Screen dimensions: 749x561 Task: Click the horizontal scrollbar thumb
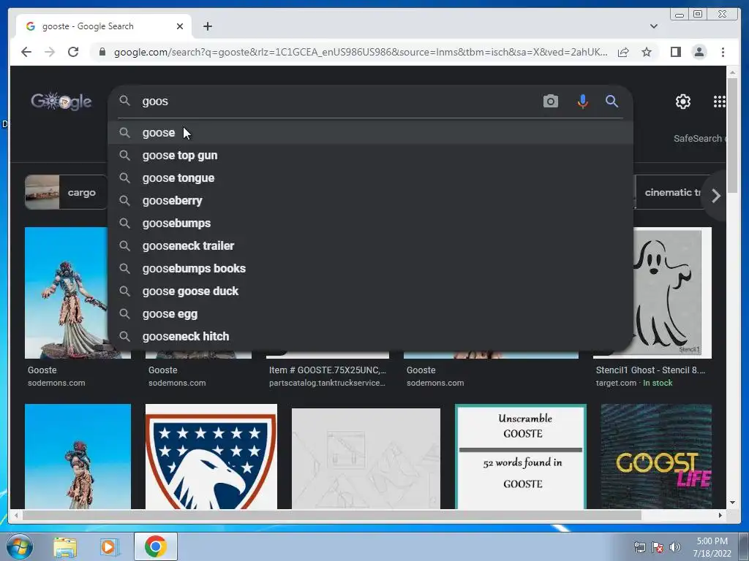point(332,515)
